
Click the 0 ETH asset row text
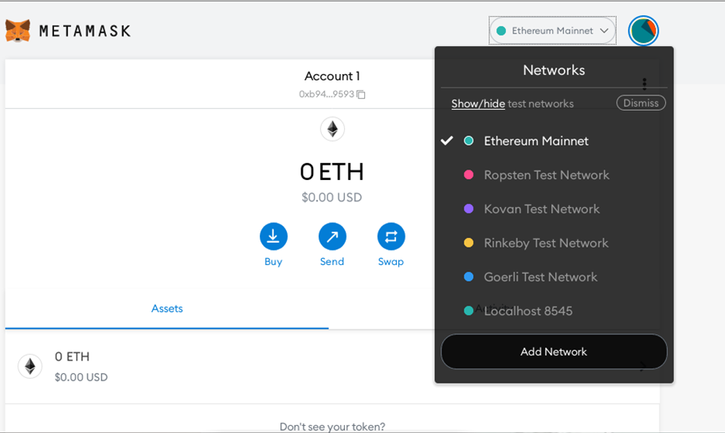[x=72, y=357]
